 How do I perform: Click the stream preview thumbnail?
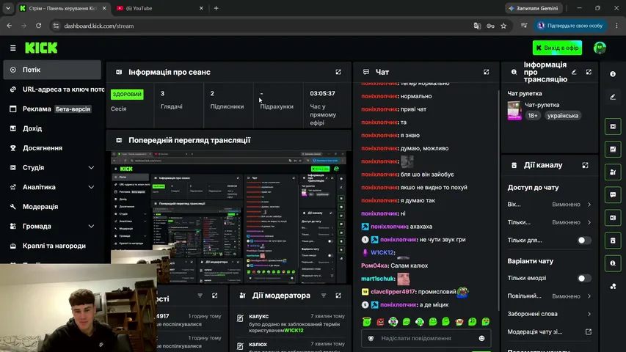(x=228, y=217)
